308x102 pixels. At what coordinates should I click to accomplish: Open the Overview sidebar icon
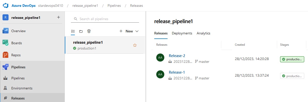(6, 31)
